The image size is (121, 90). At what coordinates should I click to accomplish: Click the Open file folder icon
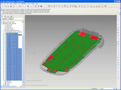pos(6,6)
